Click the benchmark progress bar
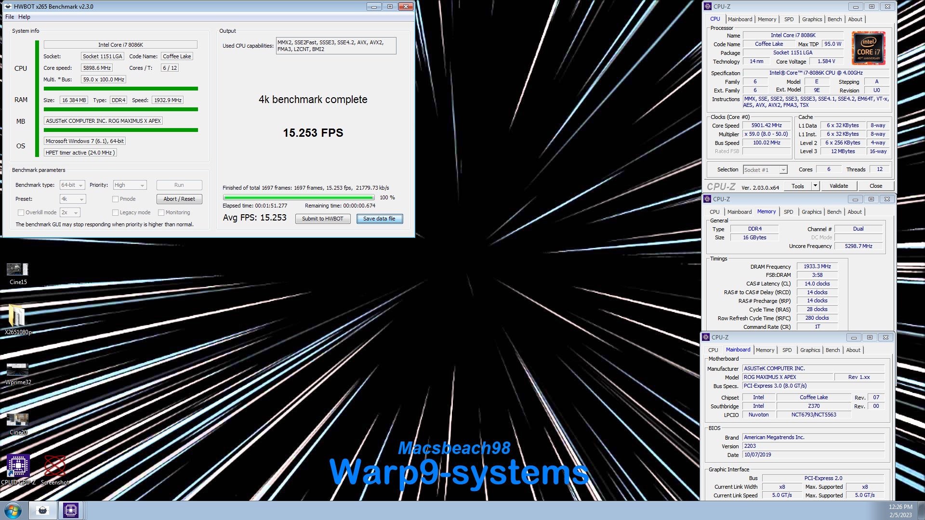 (x=299, y=197)
